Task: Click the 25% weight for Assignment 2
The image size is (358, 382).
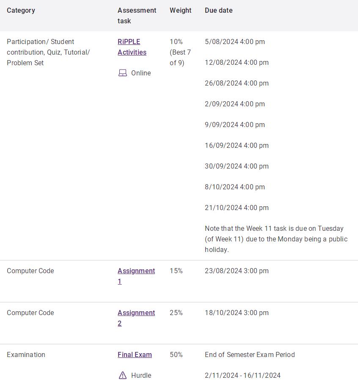Action: click(176, 313)
